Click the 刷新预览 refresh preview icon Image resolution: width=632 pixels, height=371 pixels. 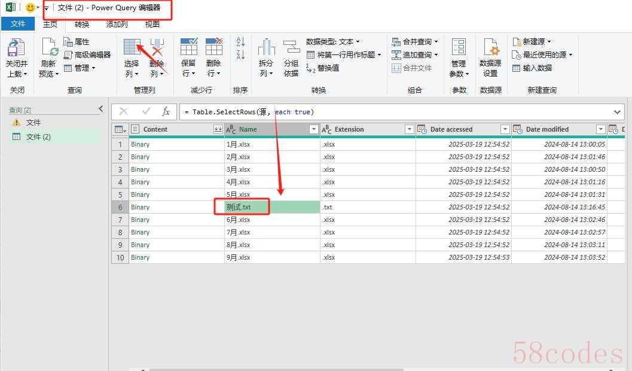(x=49, y=48)
